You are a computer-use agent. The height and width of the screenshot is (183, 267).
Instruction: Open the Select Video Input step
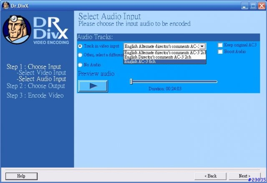(x=41, y=73)
